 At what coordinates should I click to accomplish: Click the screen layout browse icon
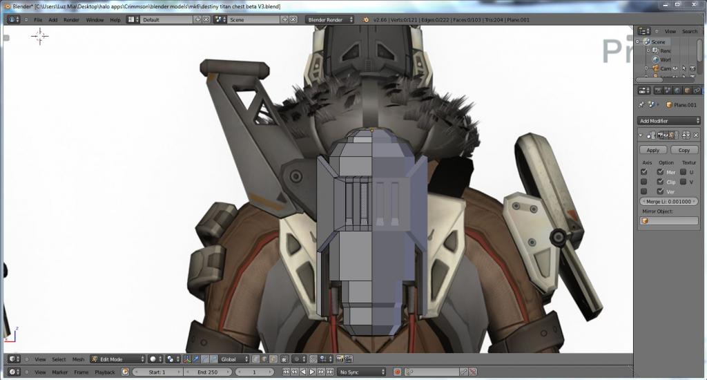pyautogui.click(x=133, y=19)
